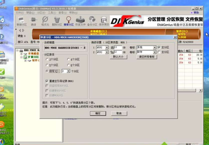Choose the 5个分区 option

pyautogui.click(x=52, y=65)
